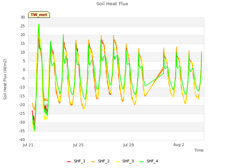225x168 pixels.
Task: Click the TW_met annotation label
Action: point(39,15)
